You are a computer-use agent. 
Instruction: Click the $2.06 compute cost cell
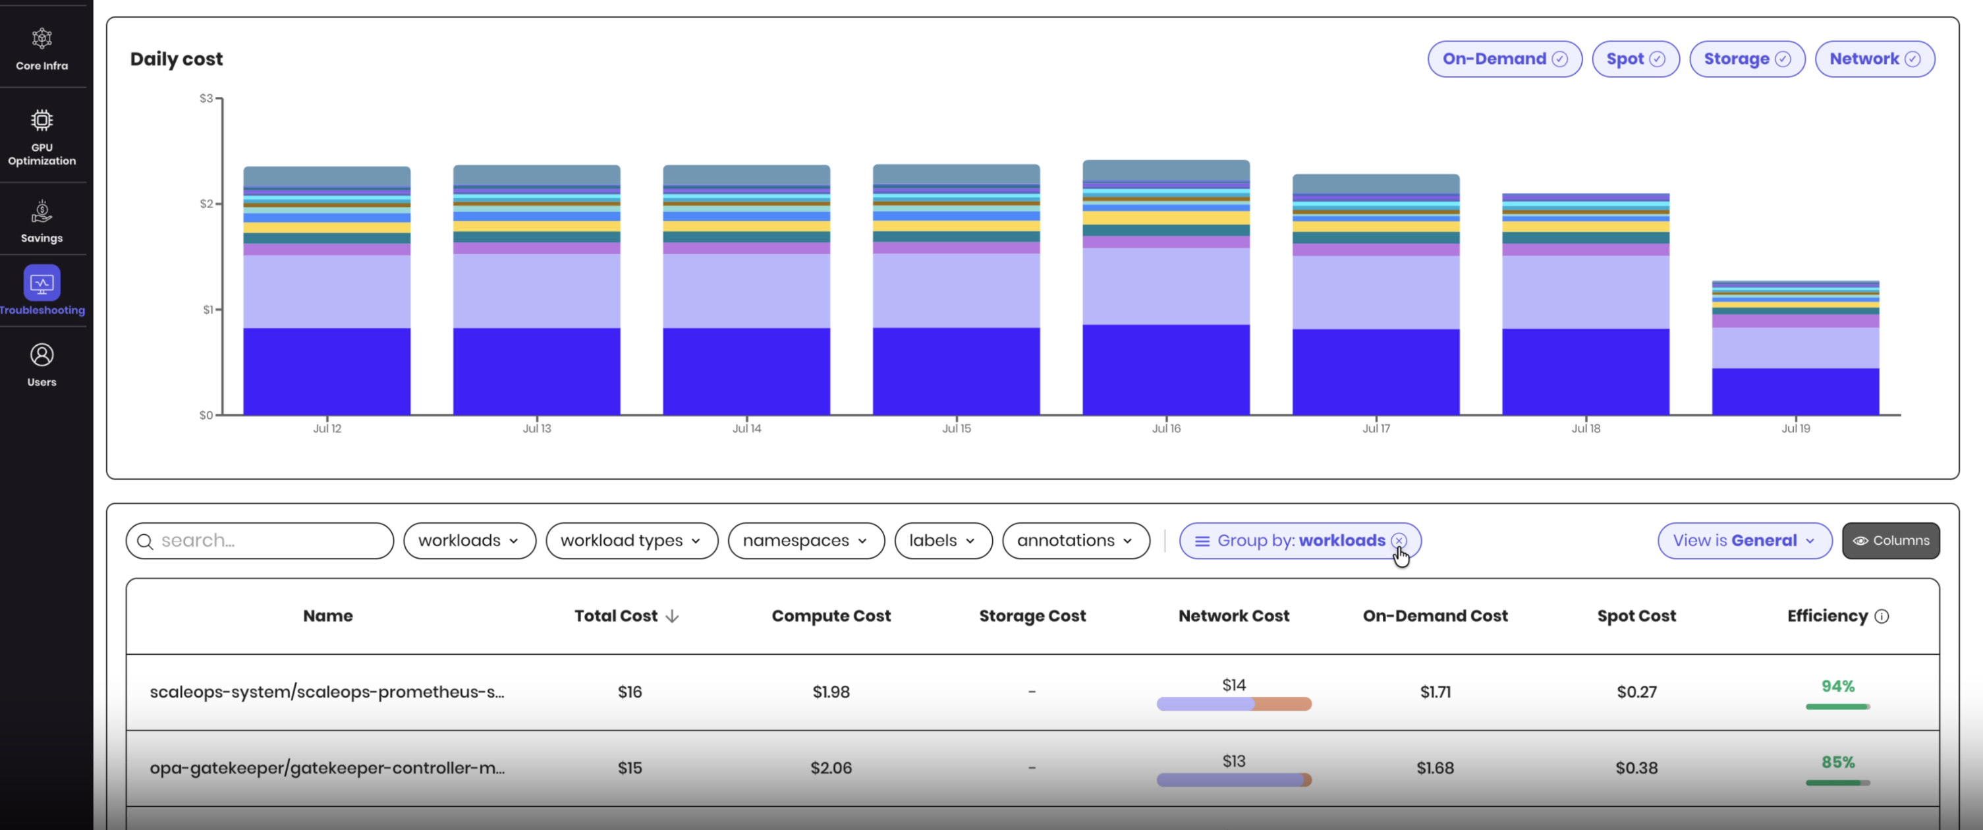point(831,768)
